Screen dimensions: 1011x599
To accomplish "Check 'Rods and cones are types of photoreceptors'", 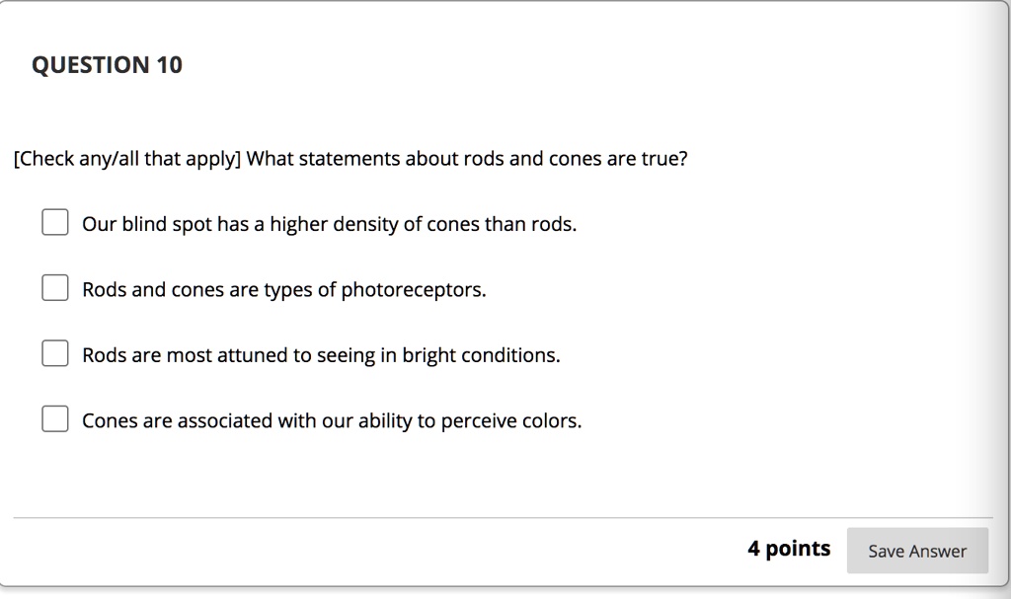I will [x=54, y=286].
